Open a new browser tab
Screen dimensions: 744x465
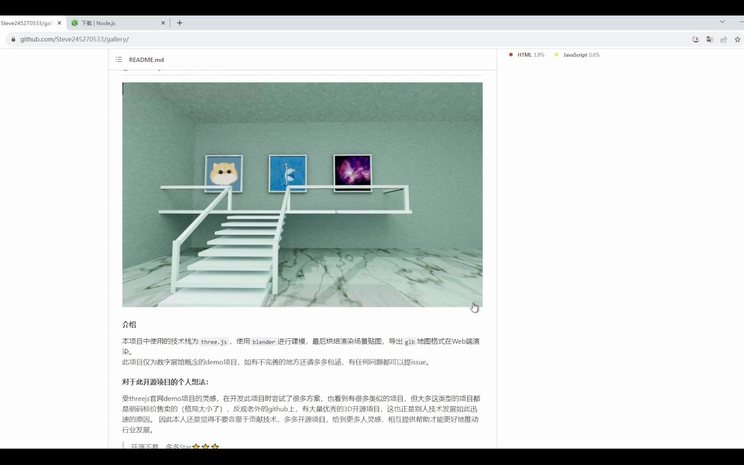(x=180, y=23)
